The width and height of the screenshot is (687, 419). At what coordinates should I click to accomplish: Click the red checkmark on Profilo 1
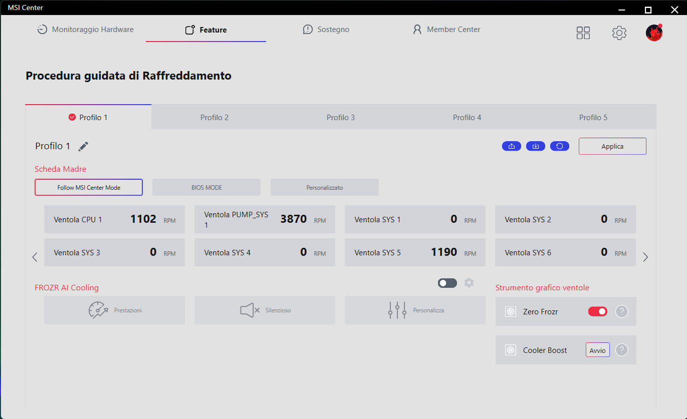72,117
